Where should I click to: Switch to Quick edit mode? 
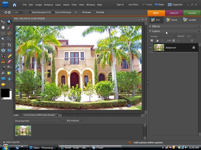[172, 20]
